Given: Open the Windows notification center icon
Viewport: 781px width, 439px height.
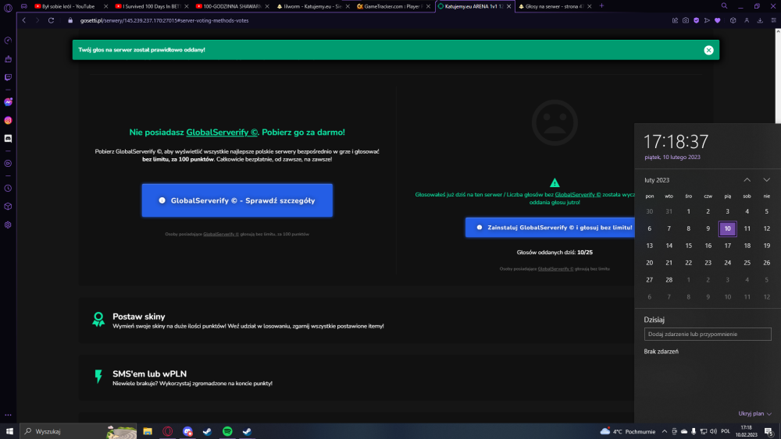Looking at the screenshot, I should tap(769, 431).
